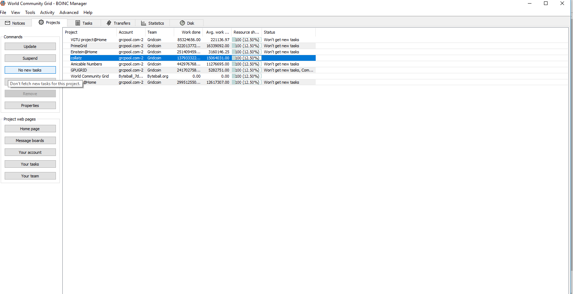Click the envelope icon on the Notices tab
This screenshot has height=294, width=573.
pos(8,23)
